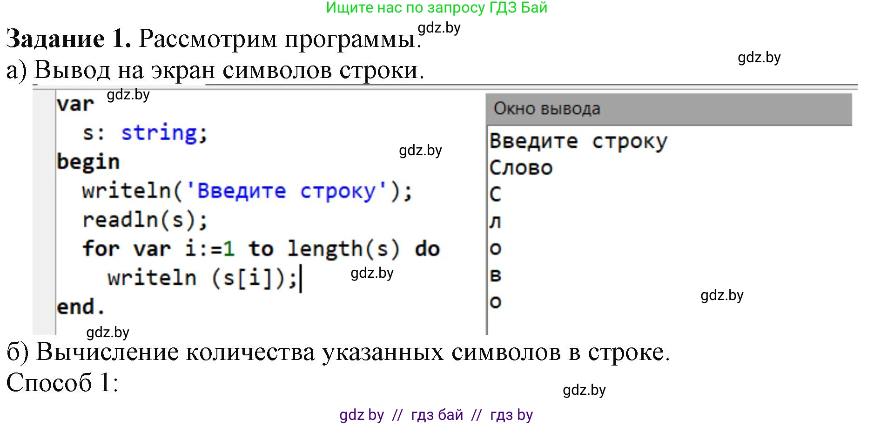Click the Введите строку output text
The width and height of the screenshot is (874, 425).
tap(577, 140)
